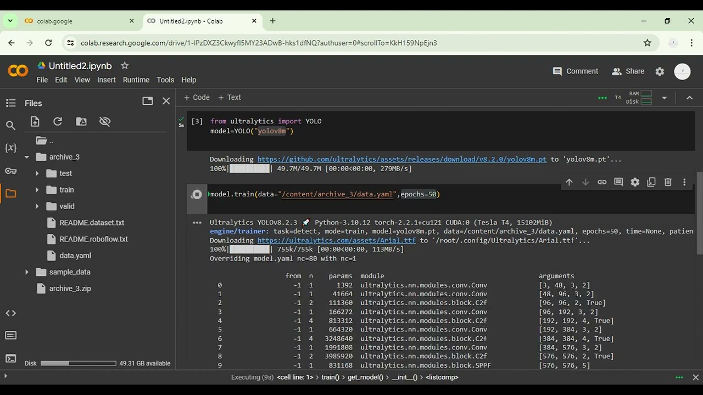703x395 pixels.
Task: Open the Terminal panel icon
Action: 10,359
